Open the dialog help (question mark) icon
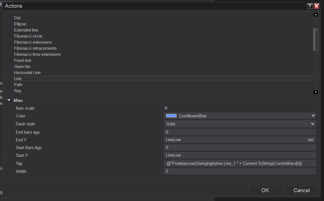Image resolution: width=324 pixels, height=201 pixels. [310, 6]
